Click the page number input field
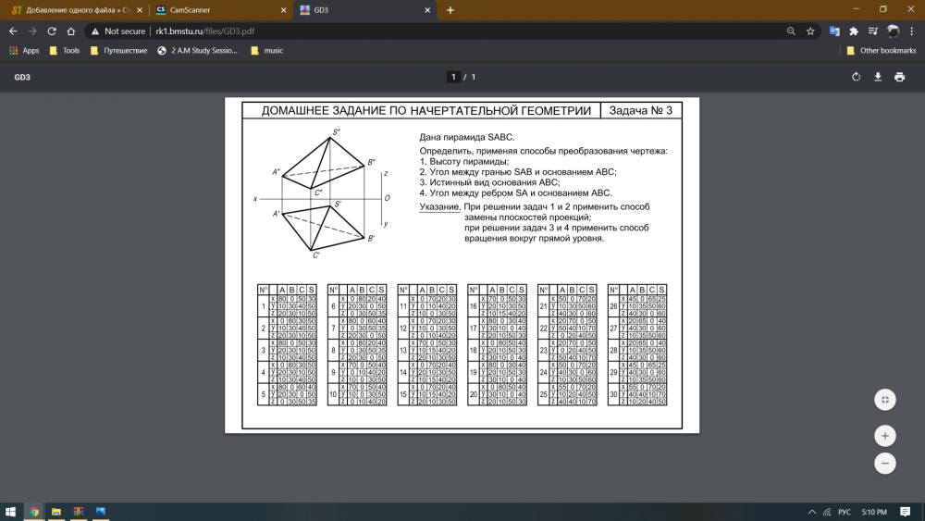The width and height of the screenshot is (925, 521). (453, 77)
